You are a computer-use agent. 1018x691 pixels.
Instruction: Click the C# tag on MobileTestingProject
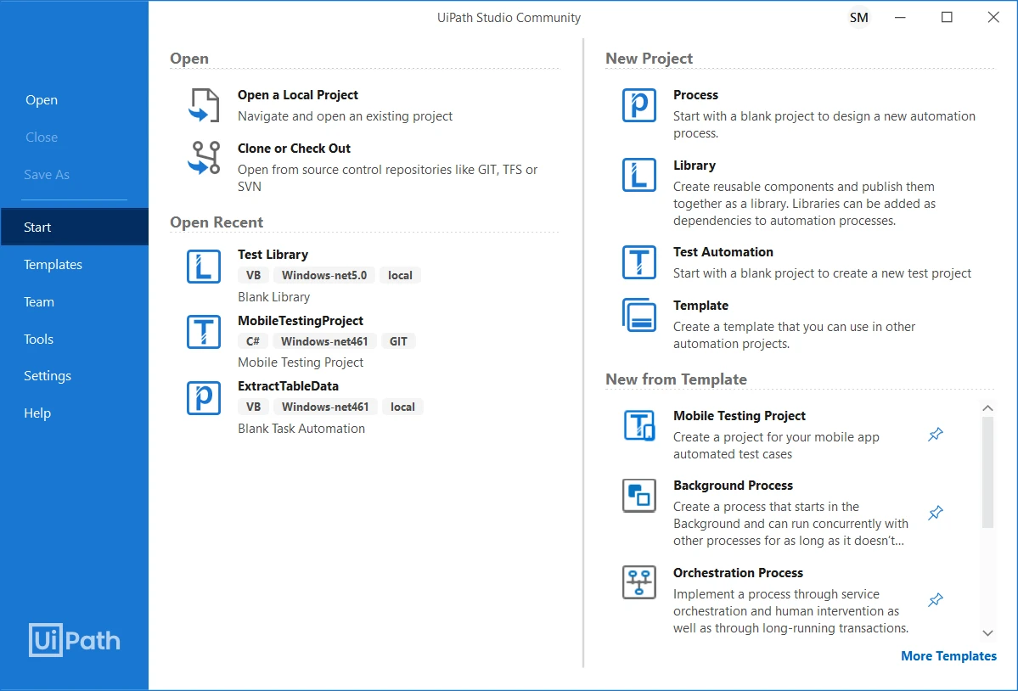coord(252,341)
